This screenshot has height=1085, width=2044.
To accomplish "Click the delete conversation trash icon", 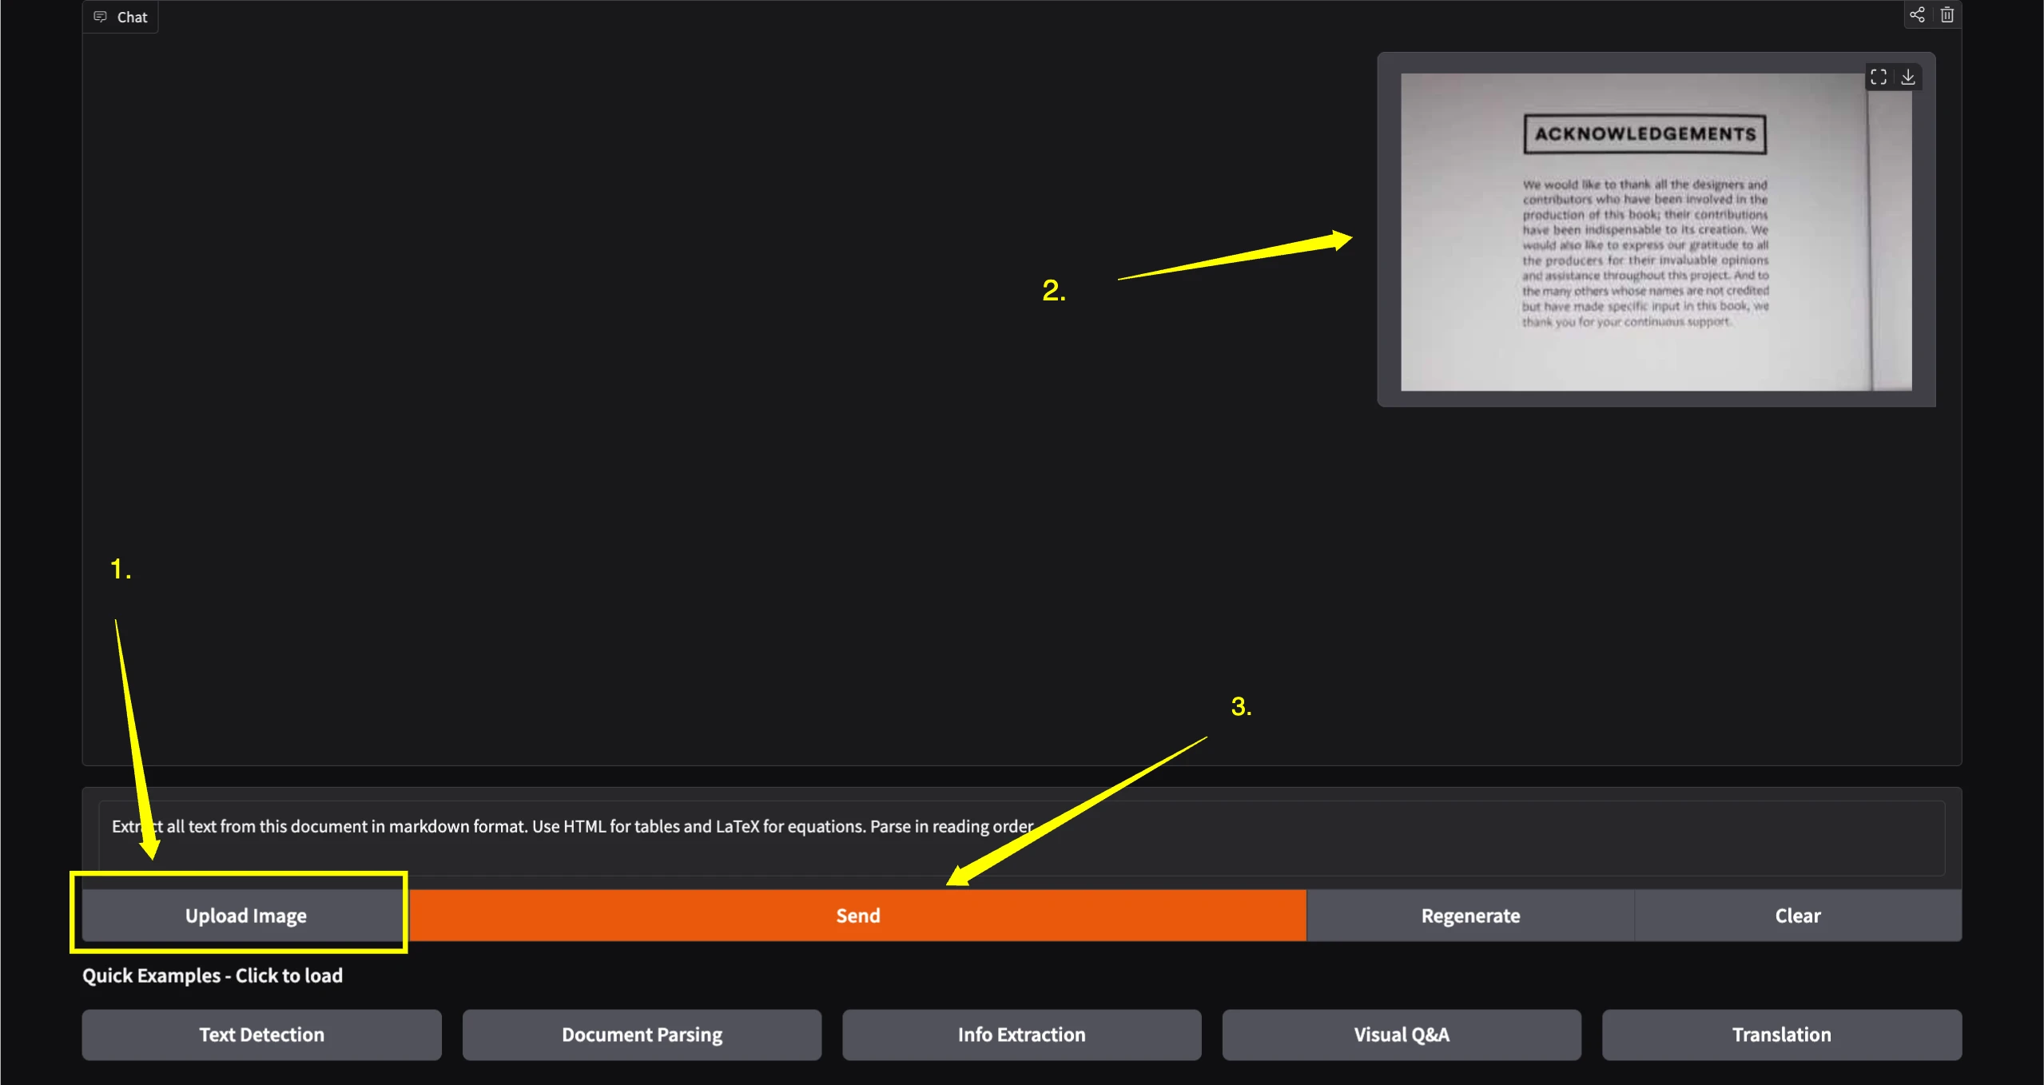I will point(1947,14).
